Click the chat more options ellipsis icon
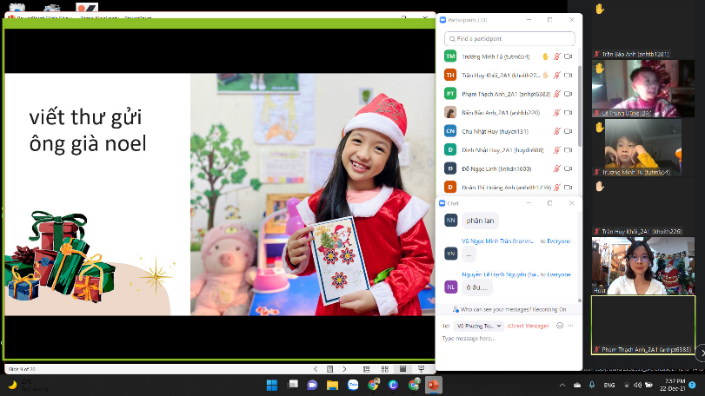Screen dimensions: 705x396 click(x=571, y=326)
